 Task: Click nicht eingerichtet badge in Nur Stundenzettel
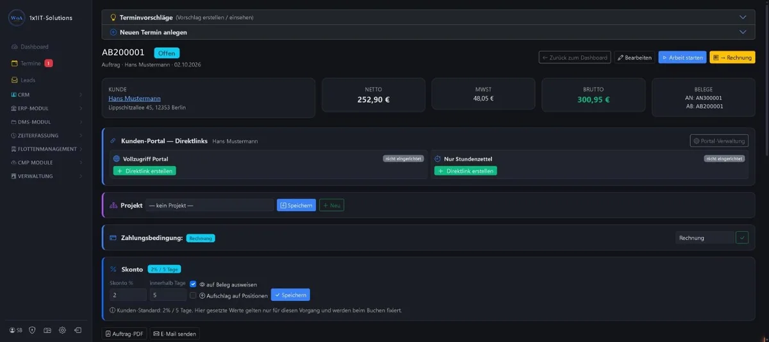tap(724, 158)
